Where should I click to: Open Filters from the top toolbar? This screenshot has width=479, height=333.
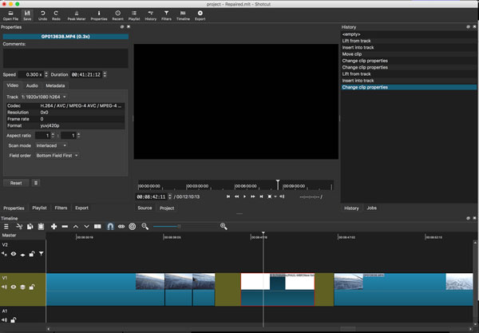(166, 15)
